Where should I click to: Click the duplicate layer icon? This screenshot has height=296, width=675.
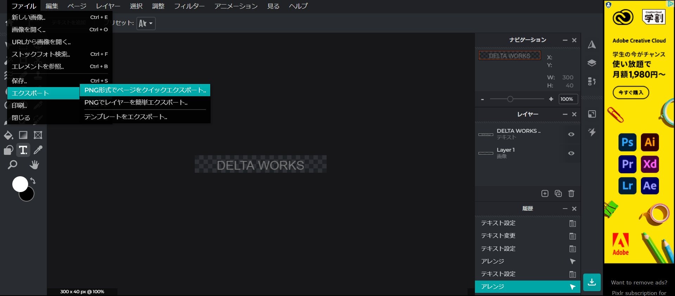pyautogui.click(x=558, y=193)
